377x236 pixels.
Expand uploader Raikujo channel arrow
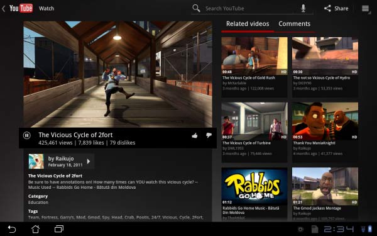(89, 161)
